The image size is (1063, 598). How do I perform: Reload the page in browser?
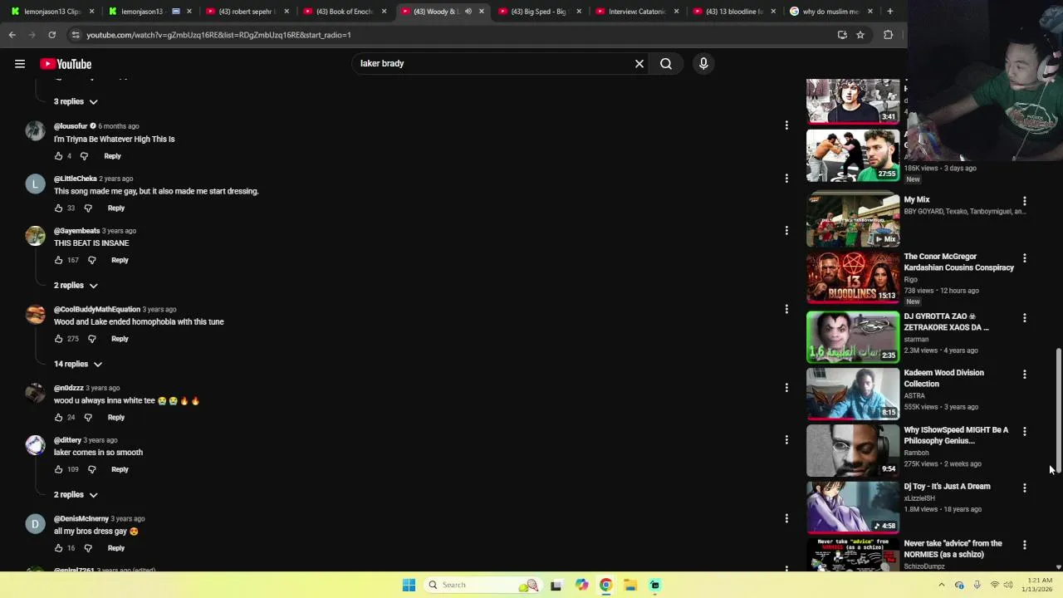coord(51,35)
